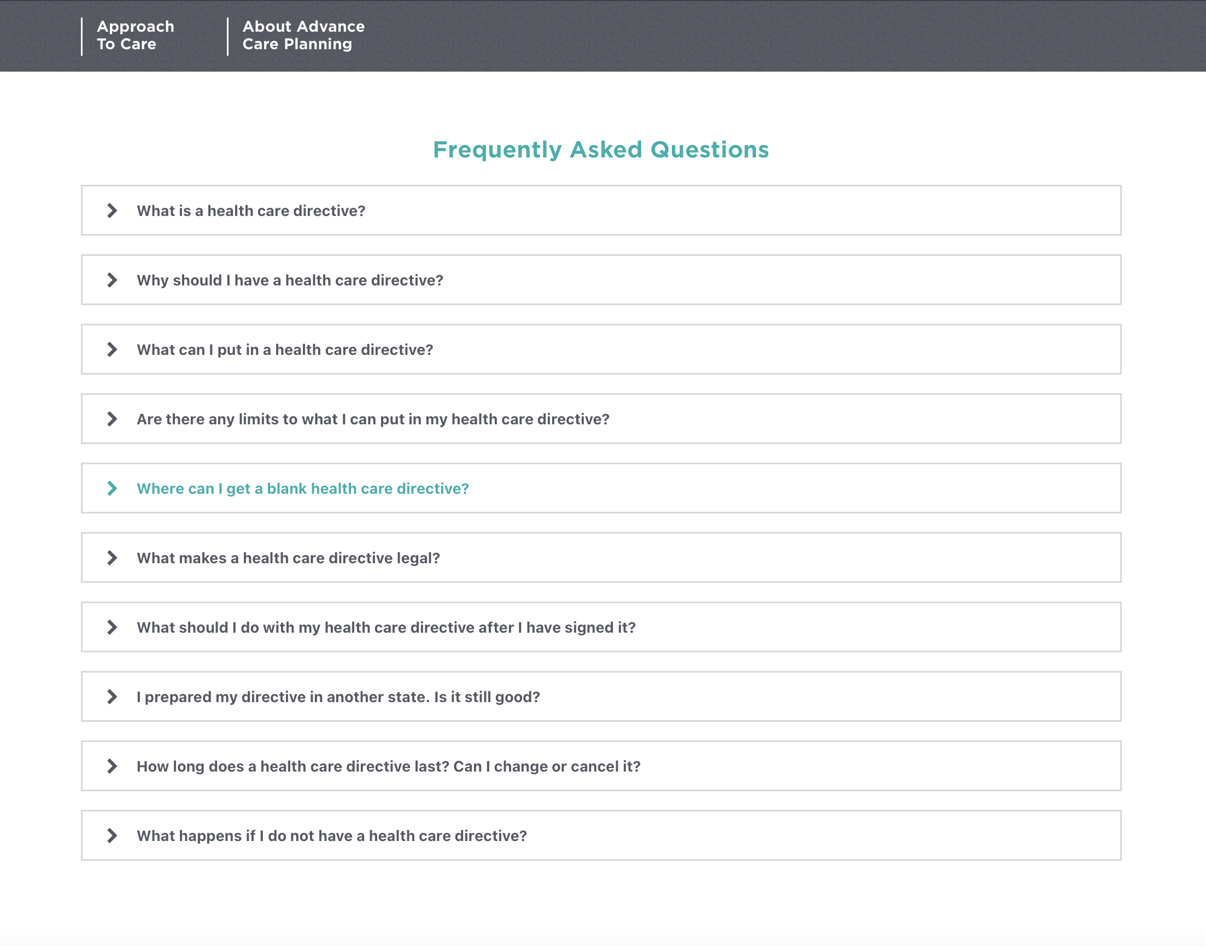Open the Approach To Care menu item
1206x946 pixels.
[x=136, y=36]
